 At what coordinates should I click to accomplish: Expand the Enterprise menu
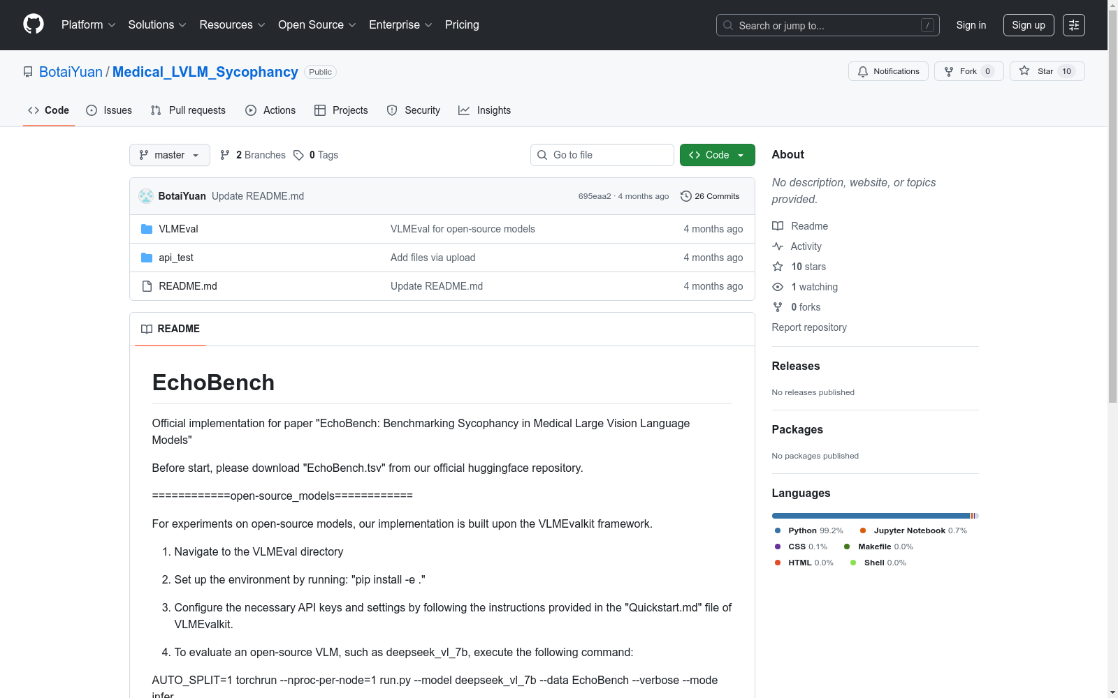pos(400,25)
